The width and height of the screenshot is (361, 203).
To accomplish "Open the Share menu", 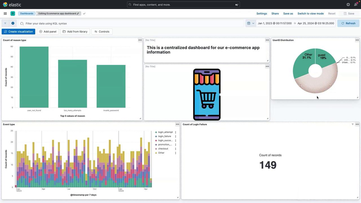I will click(x=275, y=14).
